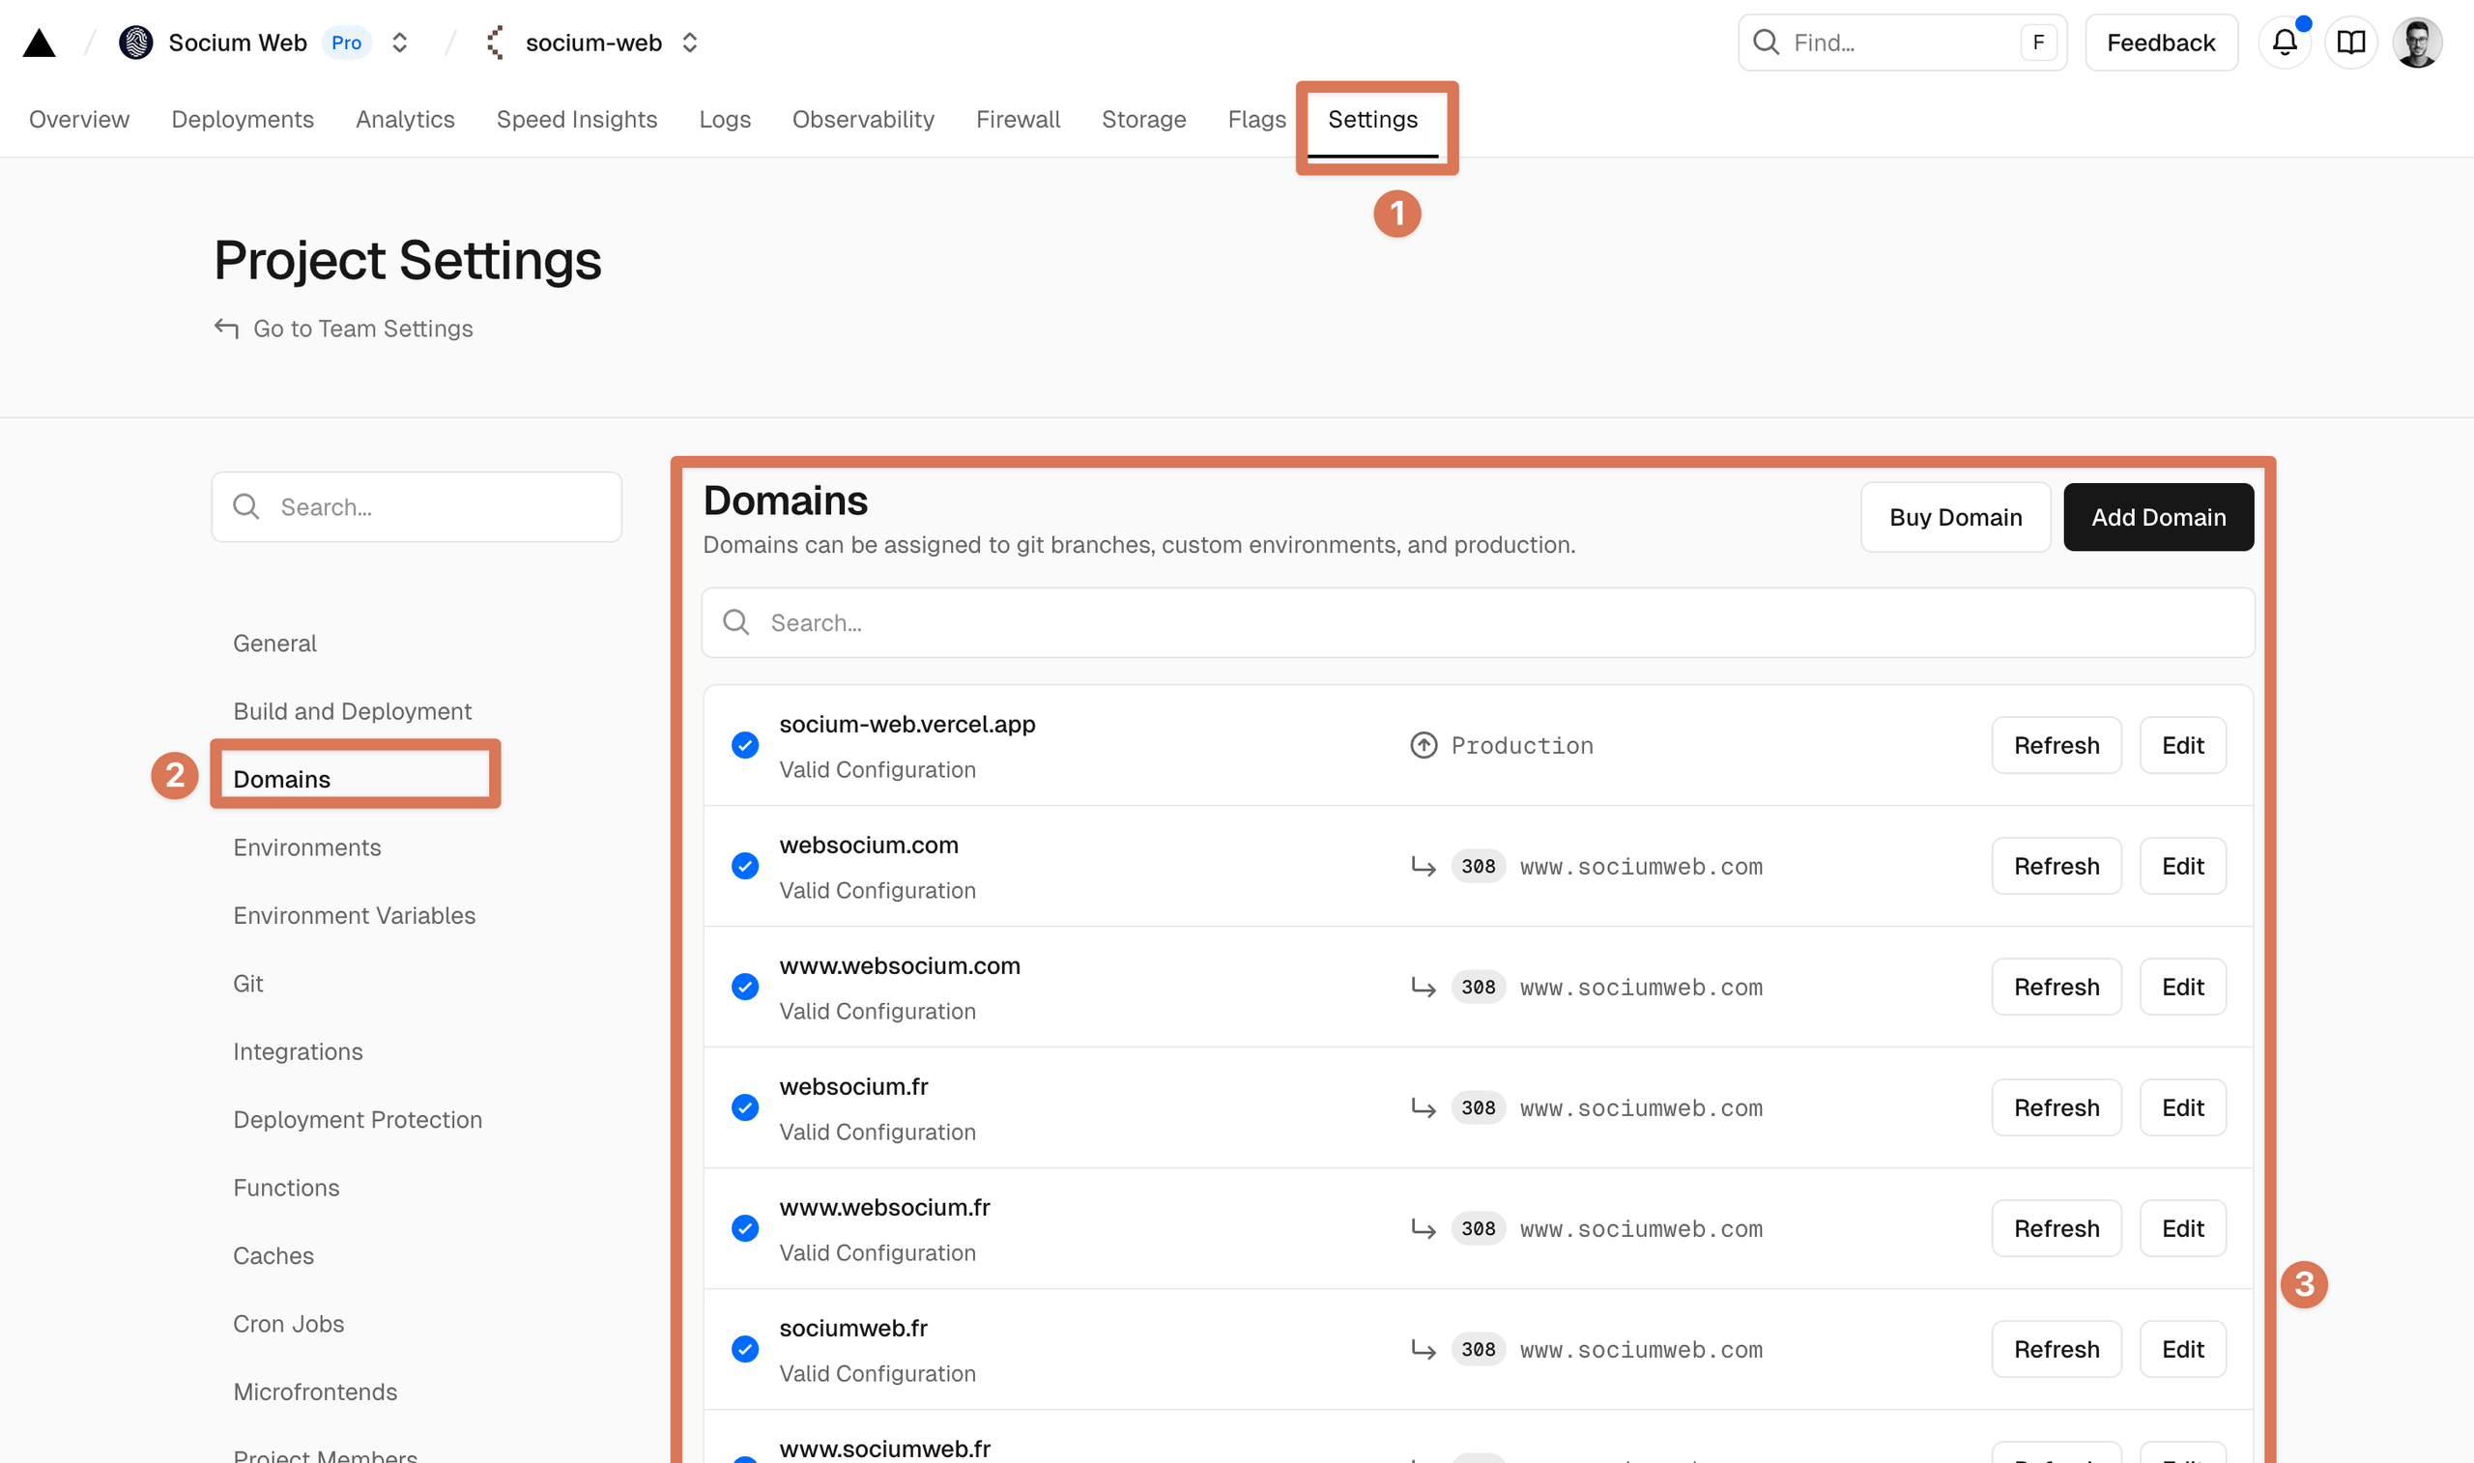Click the valid checkmark badge for socium-web.vercel.app
This screenshot has width=2474, height=1463.
pyautogui.click(x=745, y=745)
